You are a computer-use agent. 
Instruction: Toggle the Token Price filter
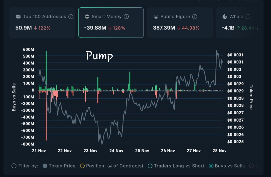point(45,166)
